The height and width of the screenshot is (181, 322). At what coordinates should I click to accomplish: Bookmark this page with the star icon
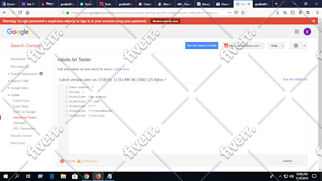[243, 12]
